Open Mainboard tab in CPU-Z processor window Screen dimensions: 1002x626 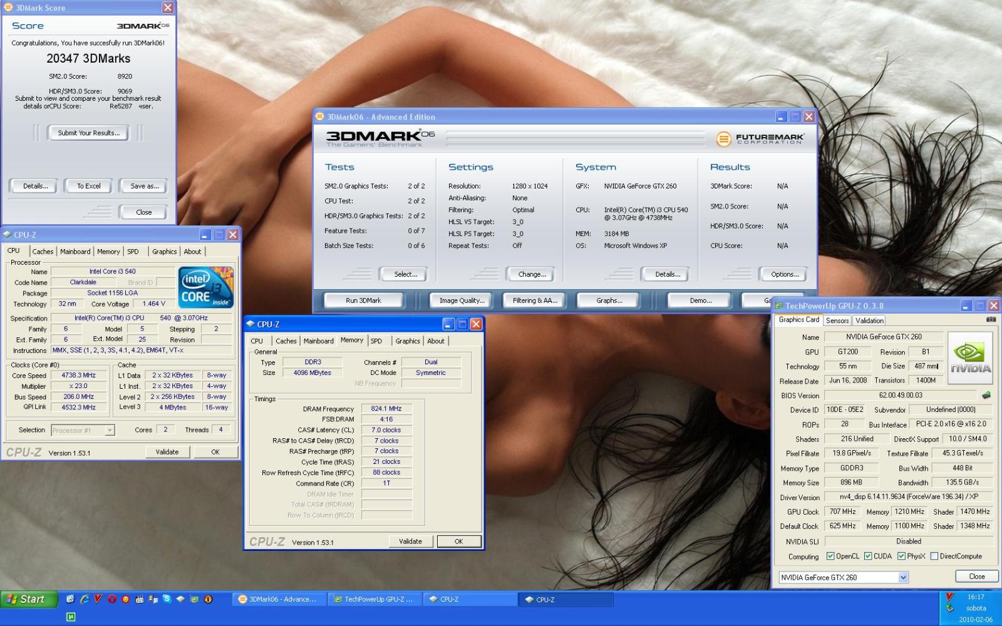click(x=75, y=252)
